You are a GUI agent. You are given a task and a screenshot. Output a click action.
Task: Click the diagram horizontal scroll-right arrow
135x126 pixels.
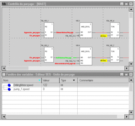pyautogui.click(x=127, y=68)
